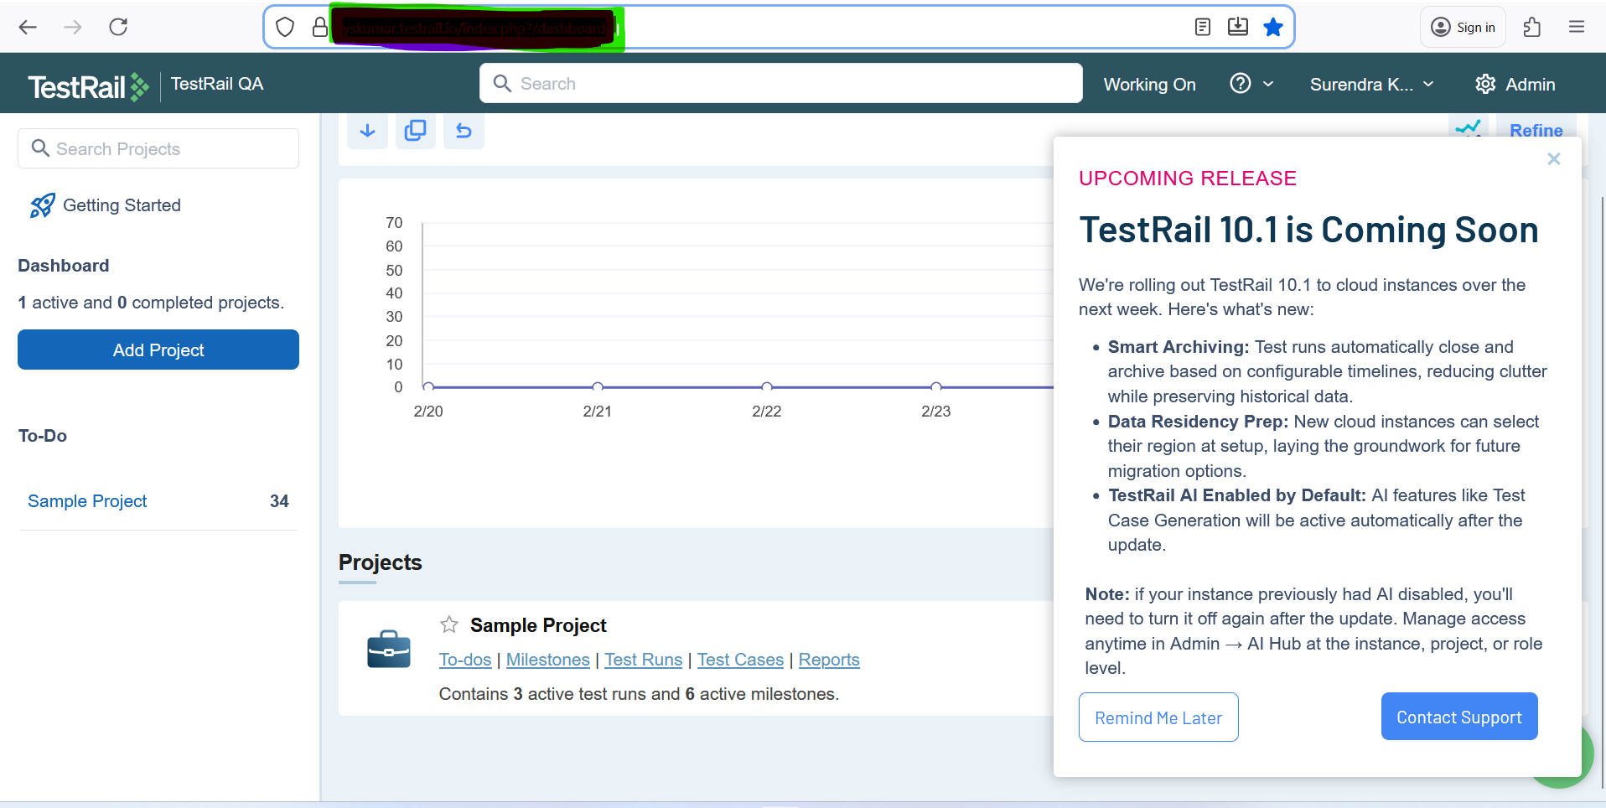Click the copy icon in chart toolbar
The image size is (1606, 808).
point(415,131)
